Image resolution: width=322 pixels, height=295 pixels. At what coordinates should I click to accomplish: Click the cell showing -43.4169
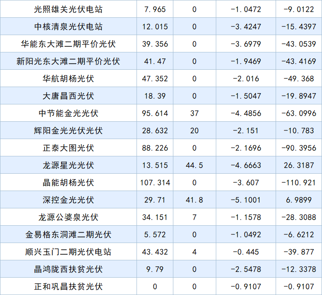click(299, 61)
